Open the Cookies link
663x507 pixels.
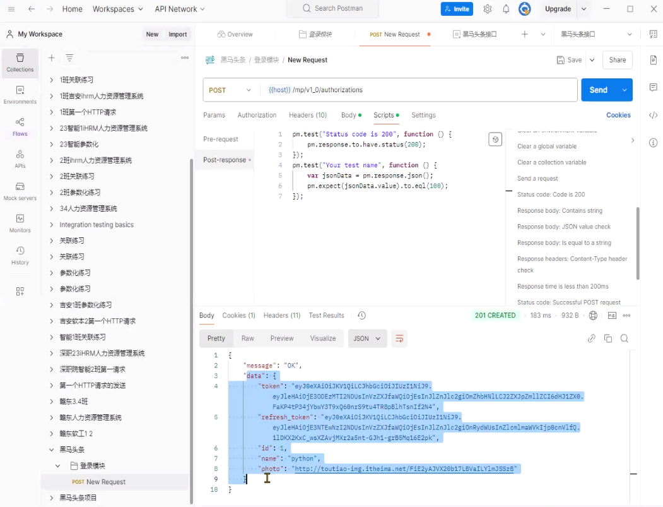(618, 115)
